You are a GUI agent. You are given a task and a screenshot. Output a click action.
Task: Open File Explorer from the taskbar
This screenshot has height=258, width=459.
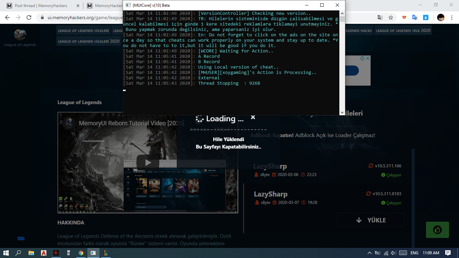(31, 253)
